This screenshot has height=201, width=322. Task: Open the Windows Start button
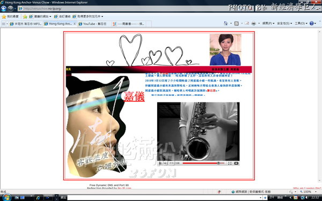point(6,197)
